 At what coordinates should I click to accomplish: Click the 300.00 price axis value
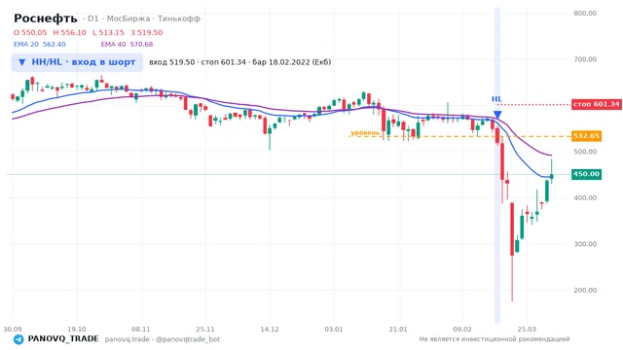(585, 244)
